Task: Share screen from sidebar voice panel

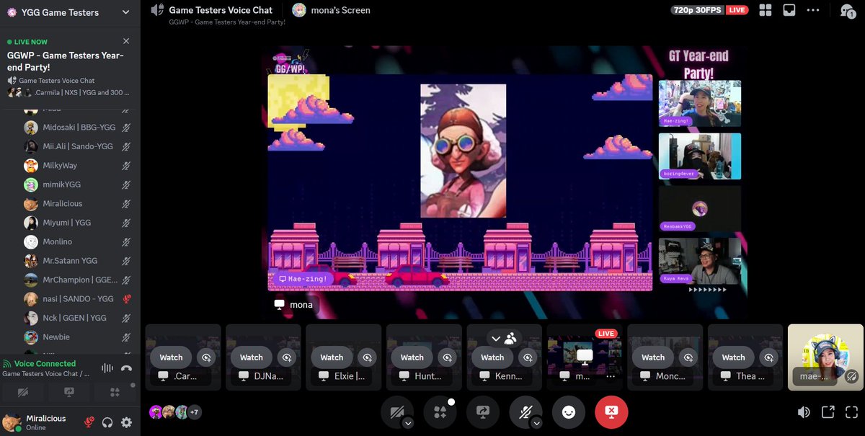Action: [69, 392]
